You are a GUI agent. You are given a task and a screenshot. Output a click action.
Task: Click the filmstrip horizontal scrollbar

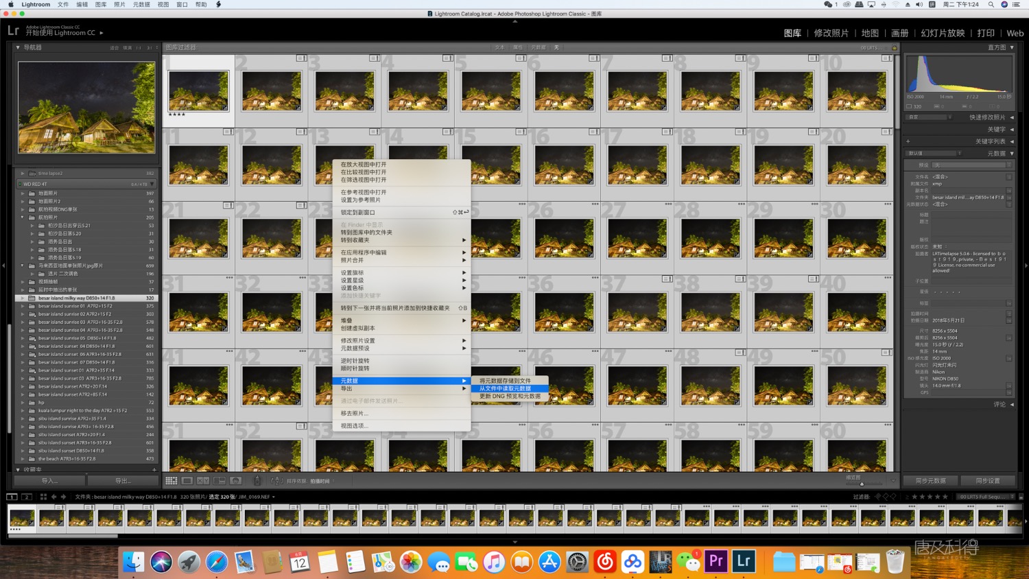coord(63,536)
